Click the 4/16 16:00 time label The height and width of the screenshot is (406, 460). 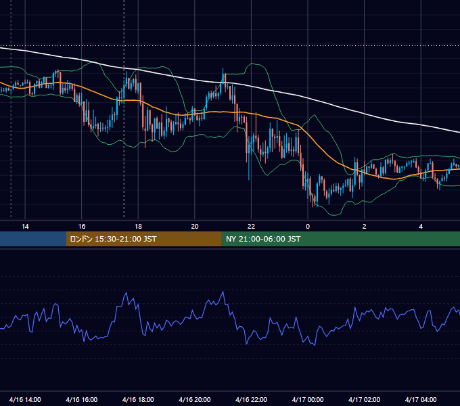pyautogui.click(x=82, y=399)
